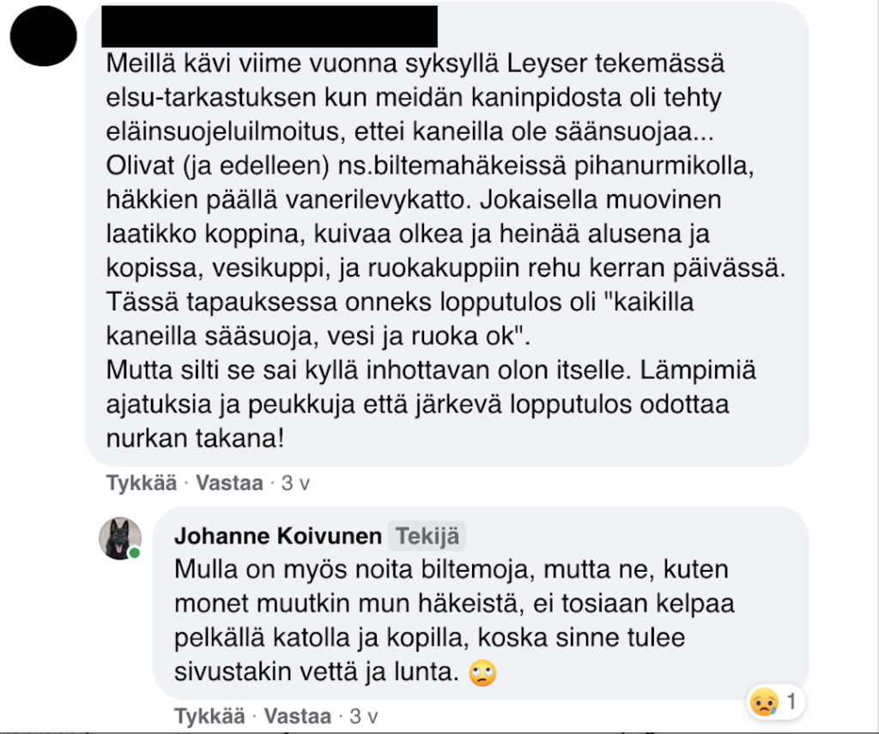Like the first comment with Tykkää
The image size is (879, 734).
coord(142,482)
